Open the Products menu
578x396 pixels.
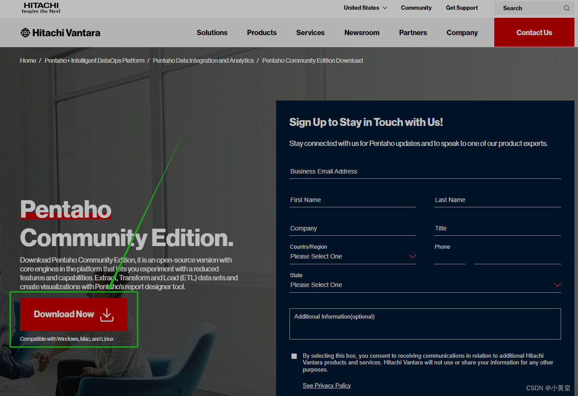(x=262, y=32)
